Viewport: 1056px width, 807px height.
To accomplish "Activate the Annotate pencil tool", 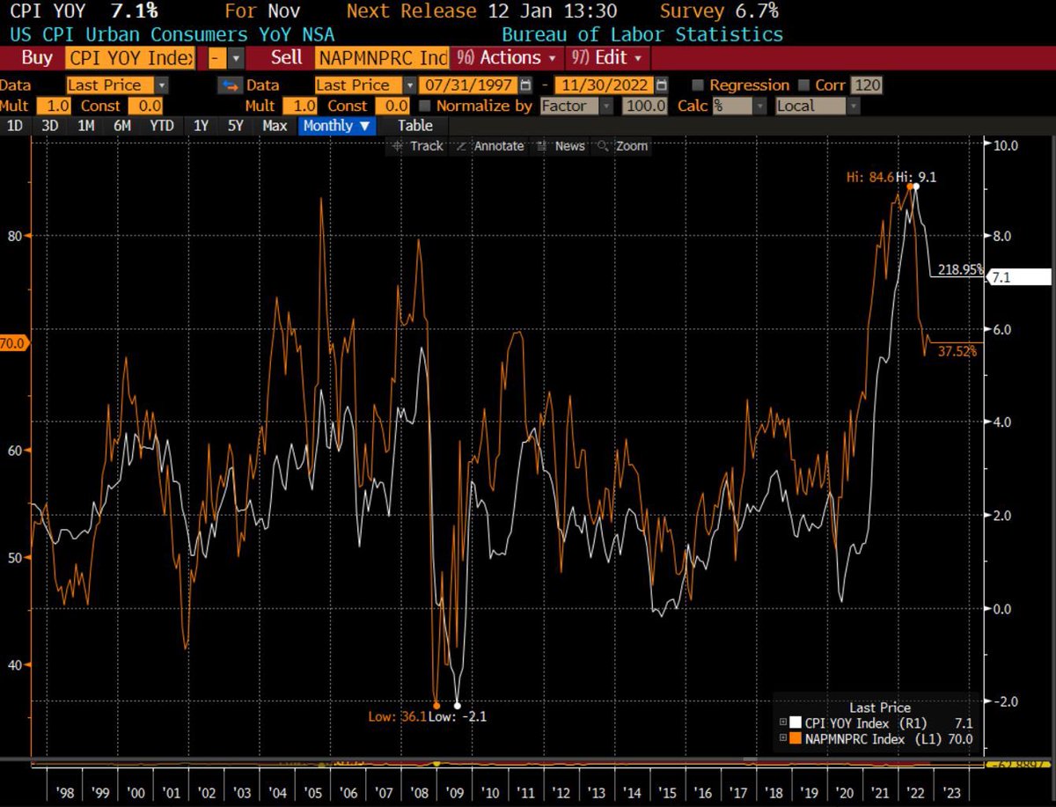I will point(491,146).
